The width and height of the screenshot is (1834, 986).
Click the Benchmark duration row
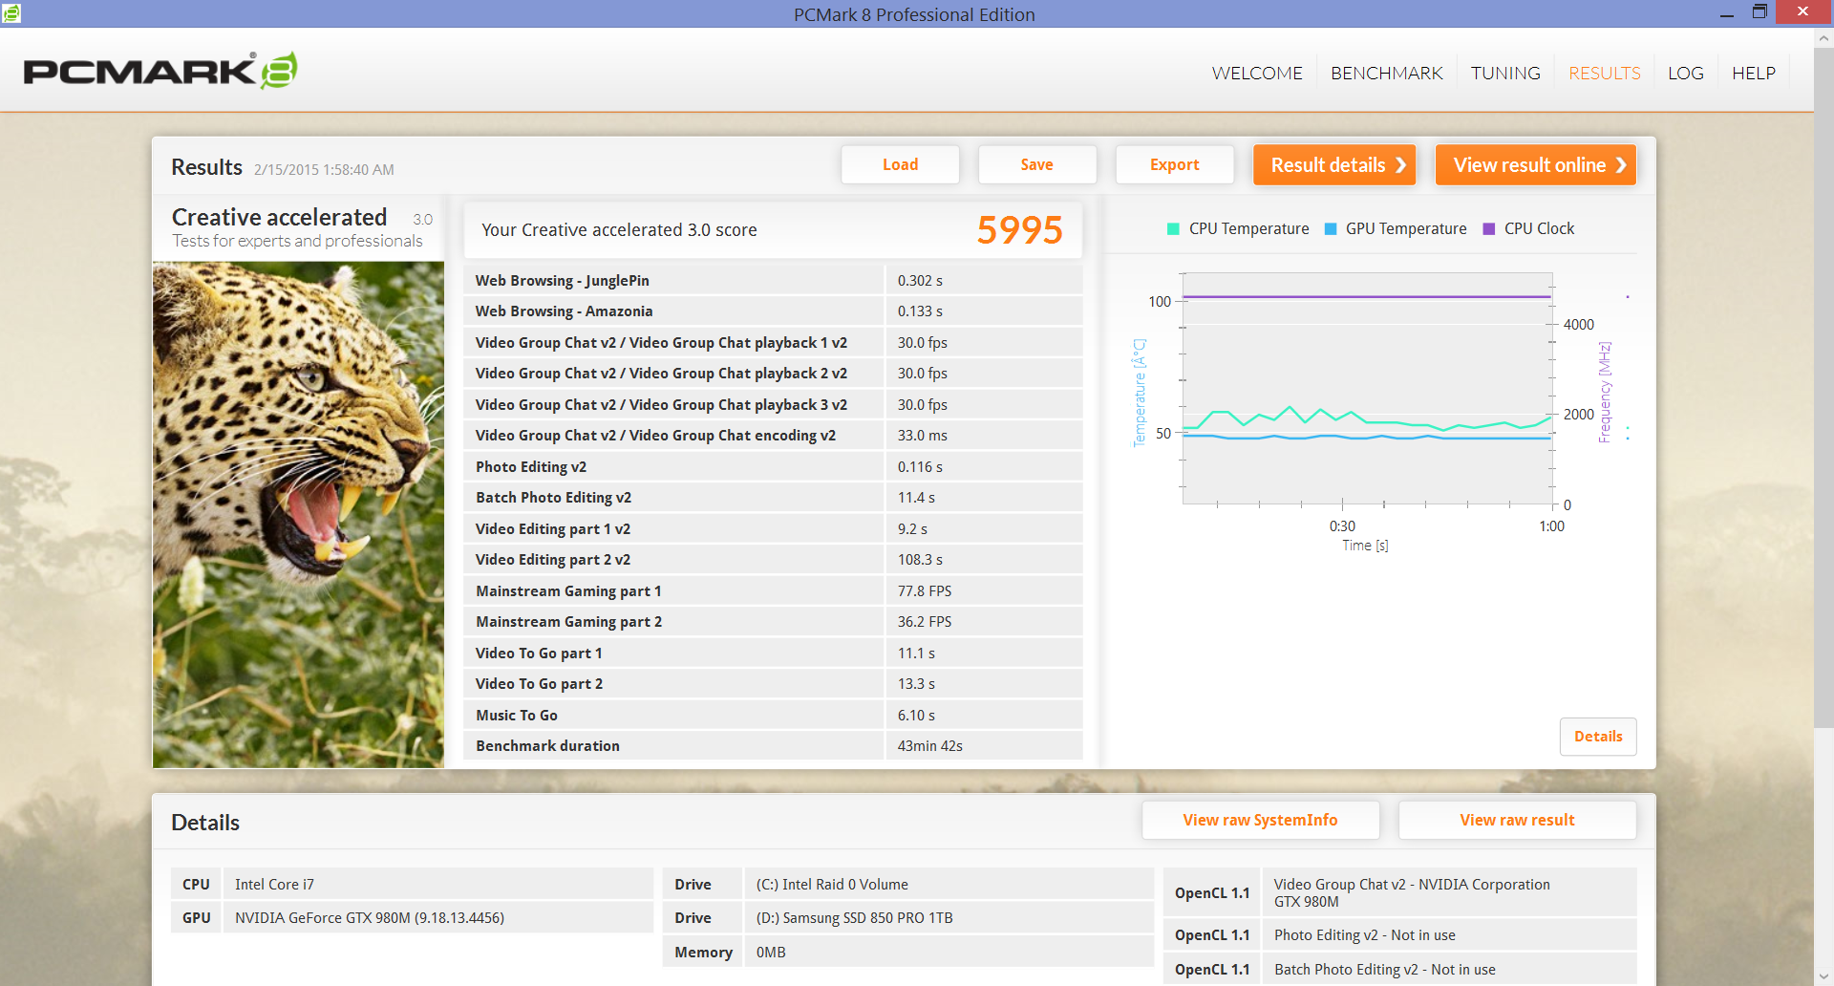(x=773, y=746)
